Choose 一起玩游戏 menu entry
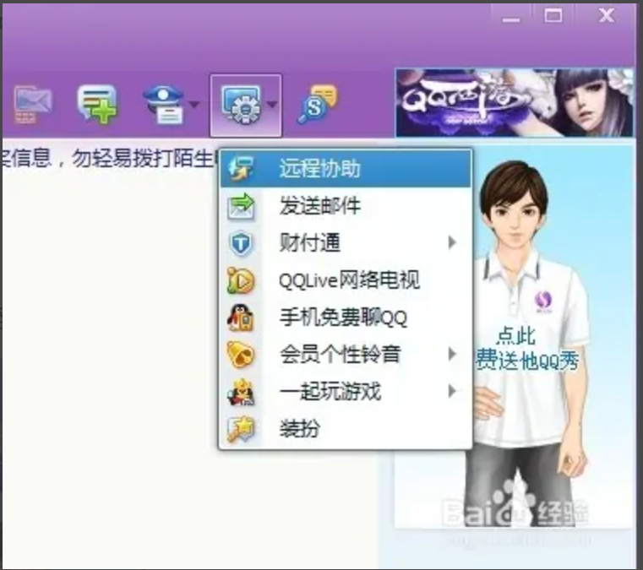Screen dimensions: 643x570 pyautogui.click(x=346, y=392)
